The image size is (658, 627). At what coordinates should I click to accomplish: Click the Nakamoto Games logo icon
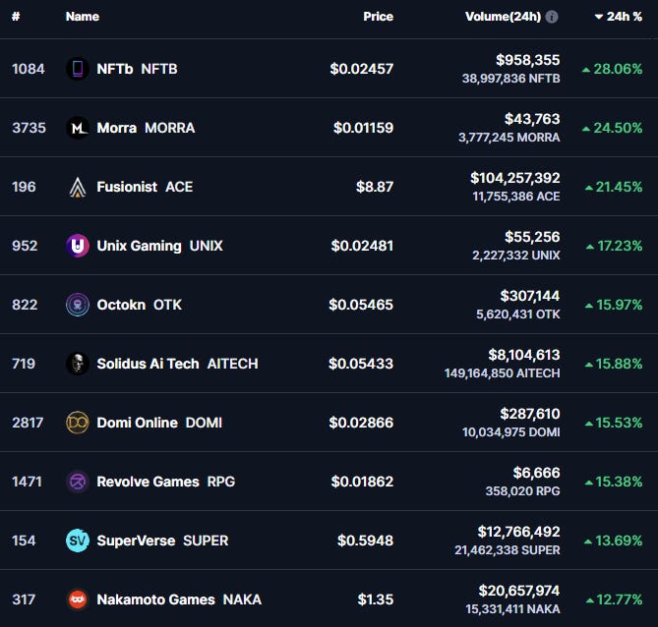click(x=78, y=599)
